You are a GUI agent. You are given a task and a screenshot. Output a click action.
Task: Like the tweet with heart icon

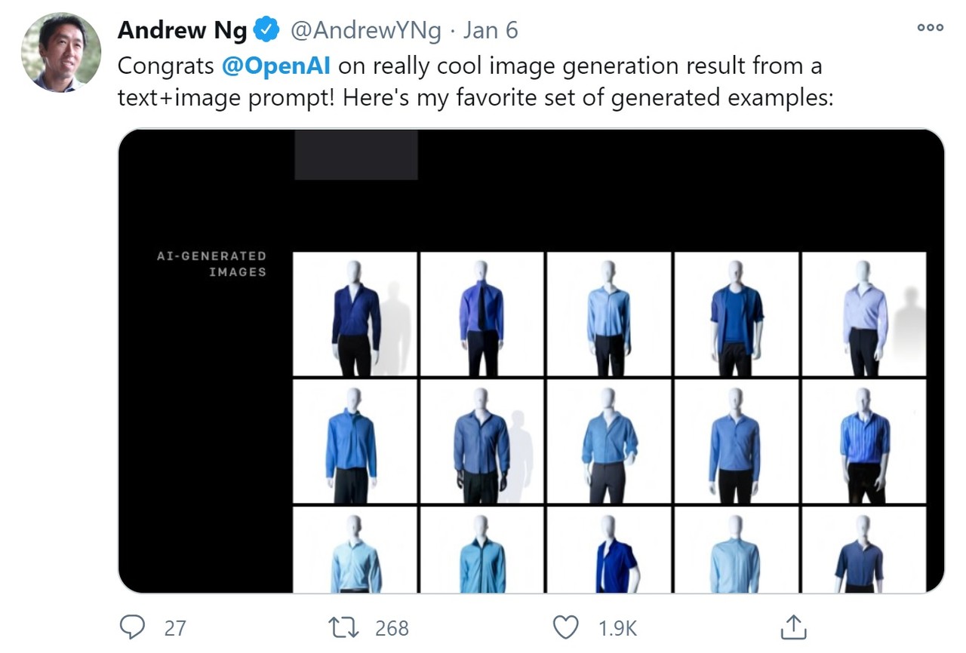[566, 627]
